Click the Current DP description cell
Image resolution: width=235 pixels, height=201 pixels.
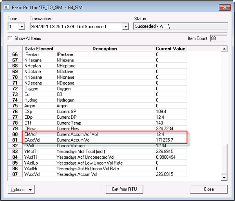click(105, 117)
